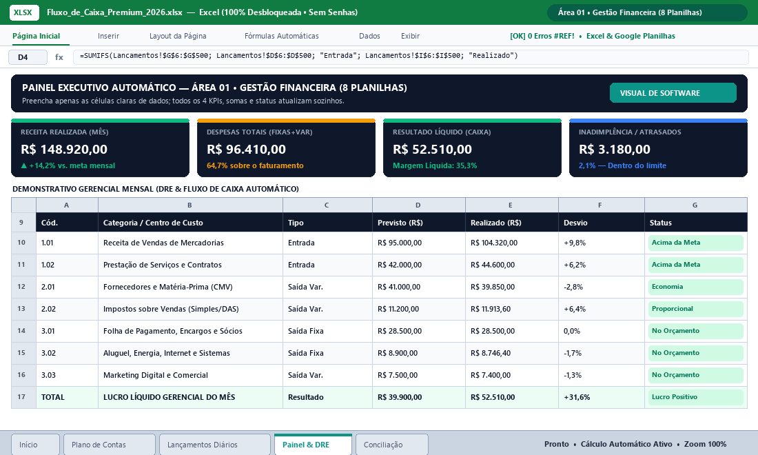The width and height of the screenshot is (758, 455).
Task: Select column D header
Action: point(419,205)
